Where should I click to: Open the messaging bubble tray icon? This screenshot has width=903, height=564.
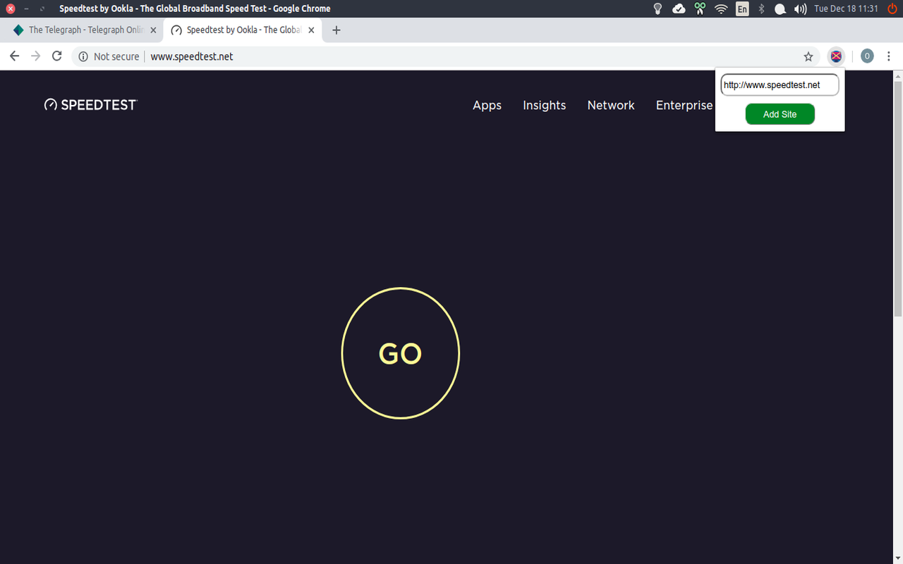click(x=780, y=8)
